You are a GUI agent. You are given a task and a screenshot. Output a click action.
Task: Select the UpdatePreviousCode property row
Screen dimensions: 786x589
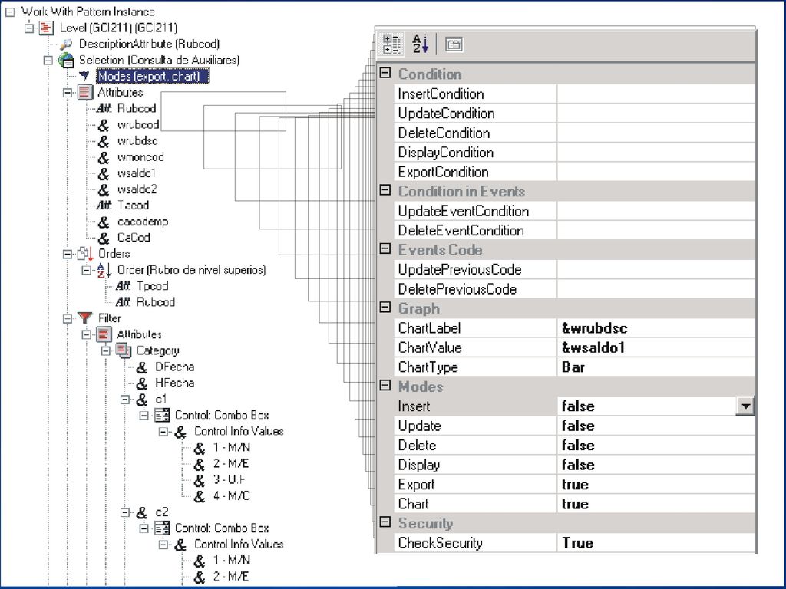pos(574,269)
